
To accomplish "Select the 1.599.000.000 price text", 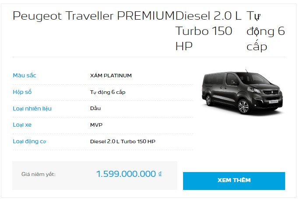I will tap(126, 174).
